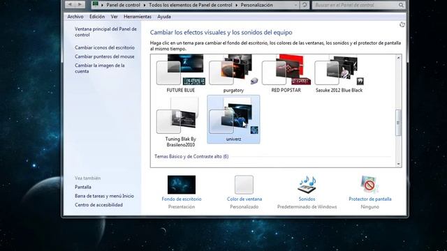
Task: Open Cambiar iconos del escritorio
Action: coord(105,47)
